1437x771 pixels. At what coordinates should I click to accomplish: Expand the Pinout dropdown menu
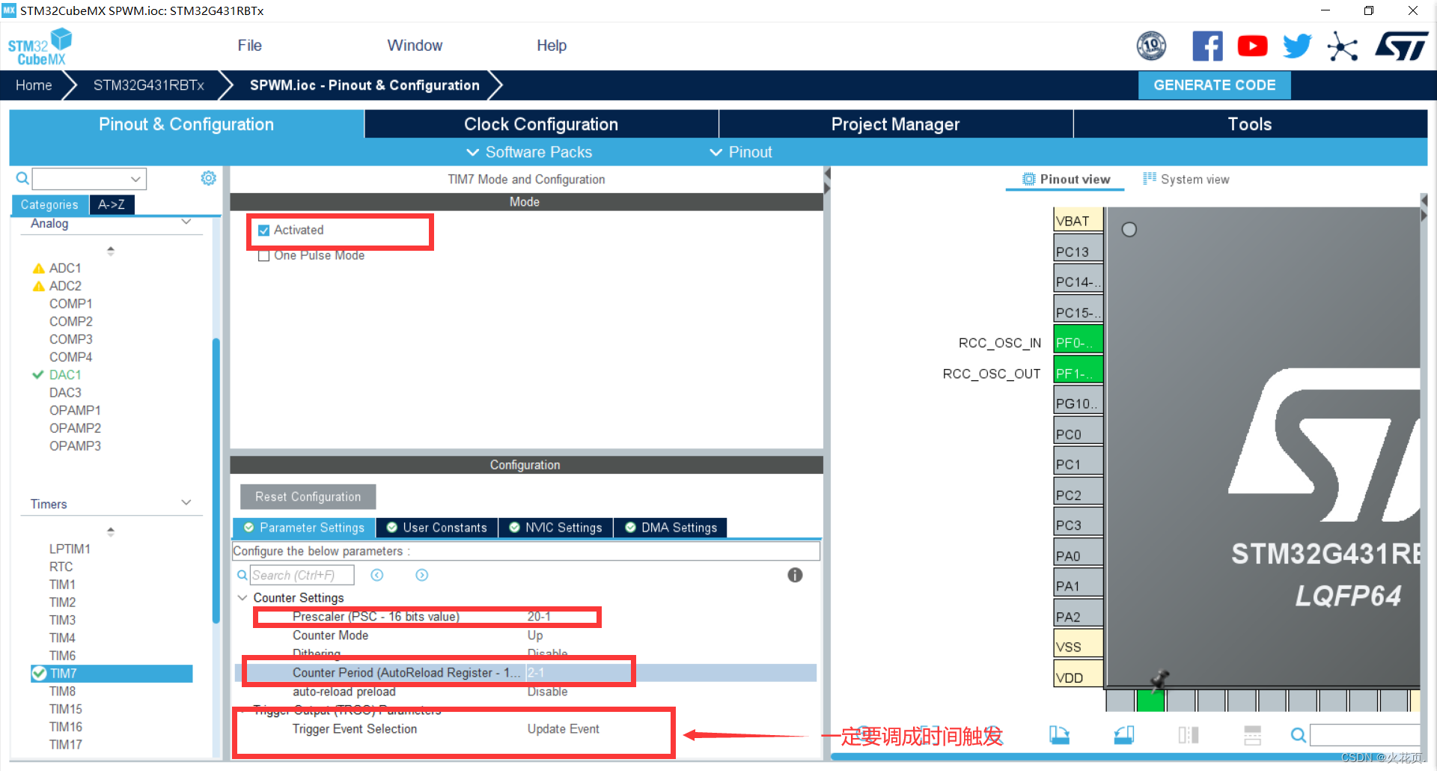(741, 152)
